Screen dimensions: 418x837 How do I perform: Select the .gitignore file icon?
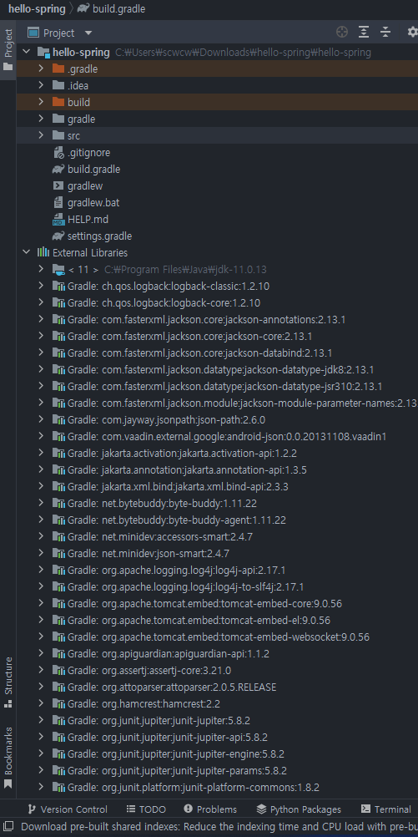tap(58, 153)
